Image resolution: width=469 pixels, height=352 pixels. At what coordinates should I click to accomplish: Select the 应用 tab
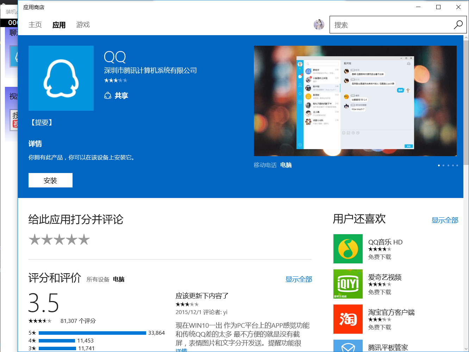(x=59, y=25)
